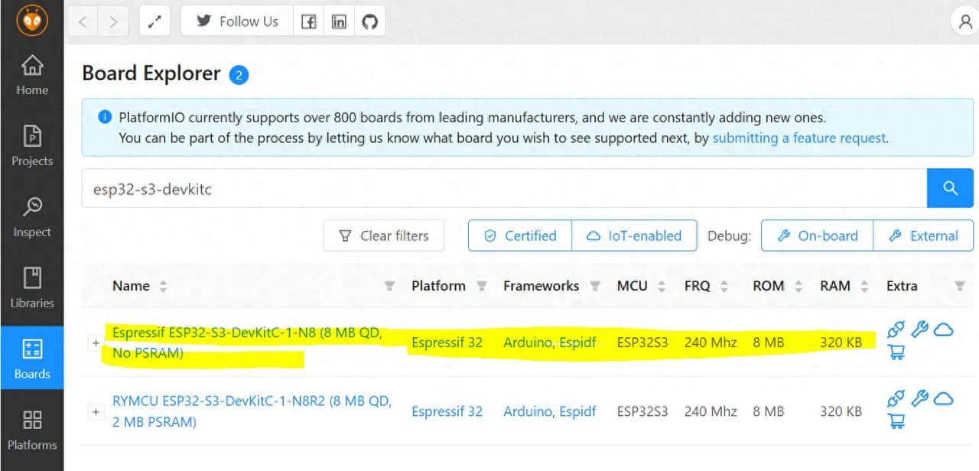Screen dimensions: 979x471
Task: Expand the RYMCU ESP32-S3-DevKitC-1-N8R2 row
Action: tap(96, 412)
